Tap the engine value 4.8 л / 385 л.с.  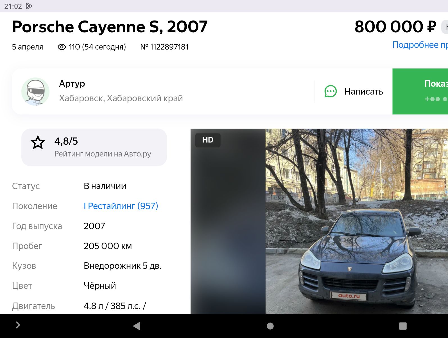115,306
